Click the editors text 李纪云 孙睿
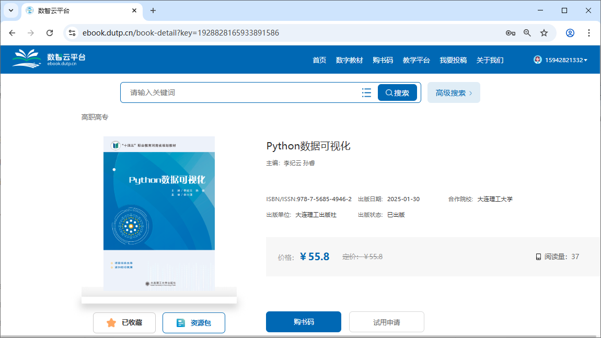 (299, 163)
